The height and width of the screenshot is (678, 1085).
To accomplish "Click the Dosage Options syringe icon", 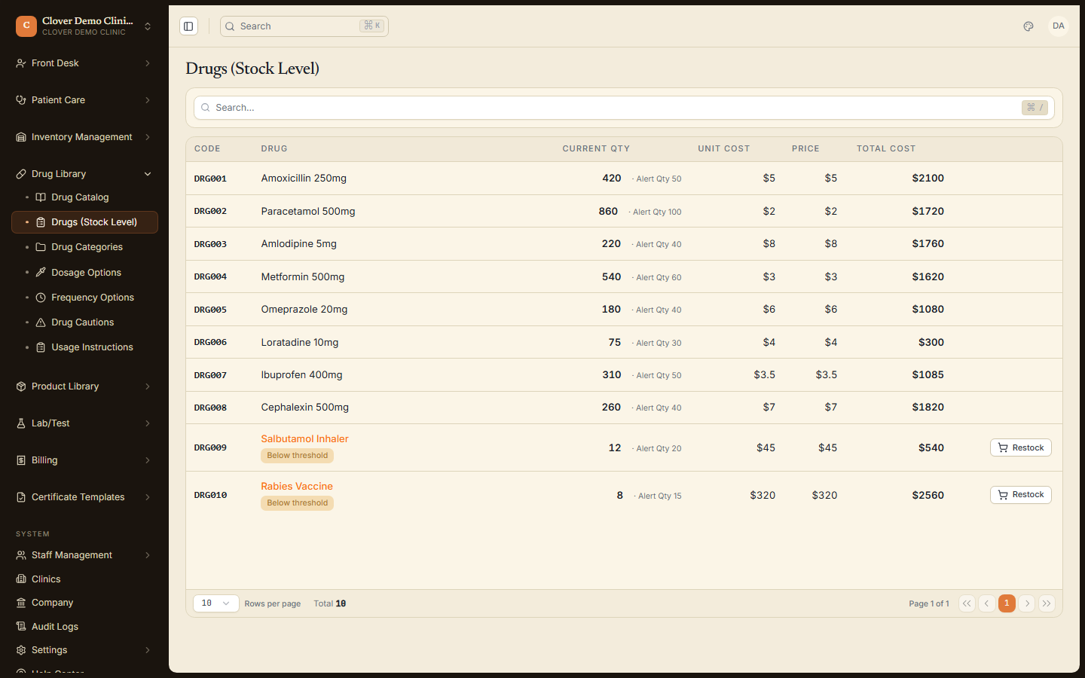I will 41,273.
